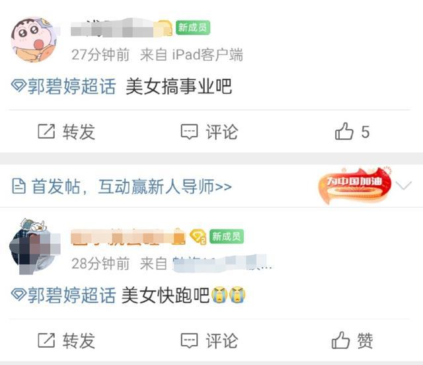Tap the diamond super-topic icon in first post
The image size is (423, 365).
coord(19,86)
